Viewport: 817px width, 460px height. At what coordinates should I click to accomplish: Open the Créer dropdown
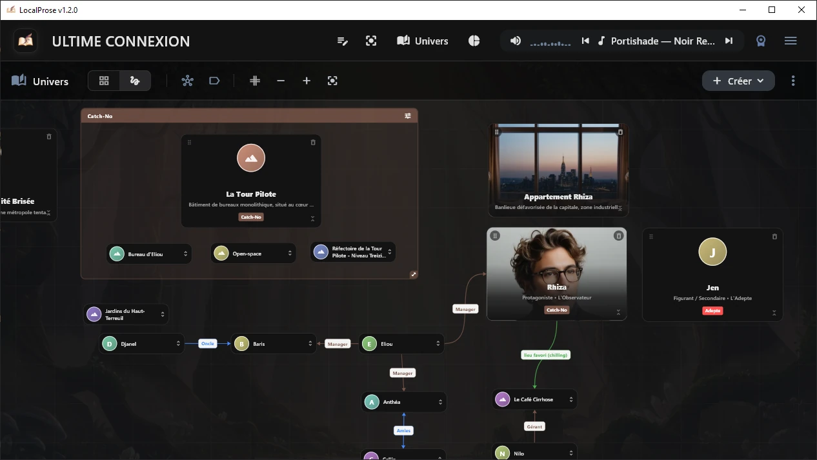point(738,81)
